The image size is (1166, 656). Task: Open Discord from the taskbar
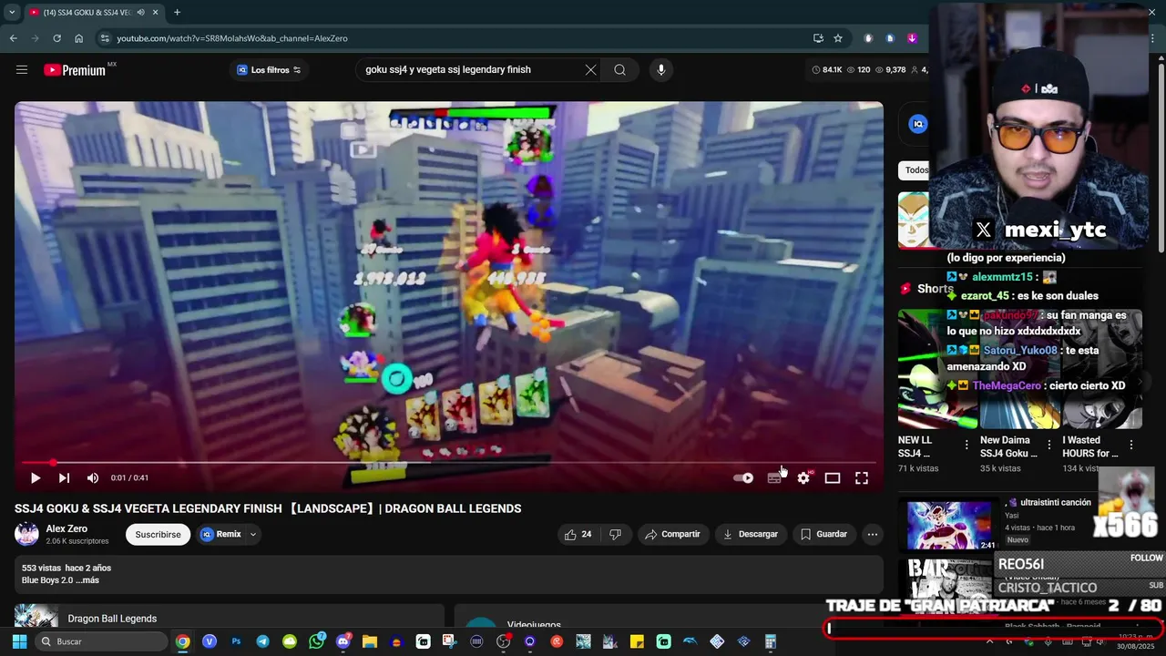[343, 641]
